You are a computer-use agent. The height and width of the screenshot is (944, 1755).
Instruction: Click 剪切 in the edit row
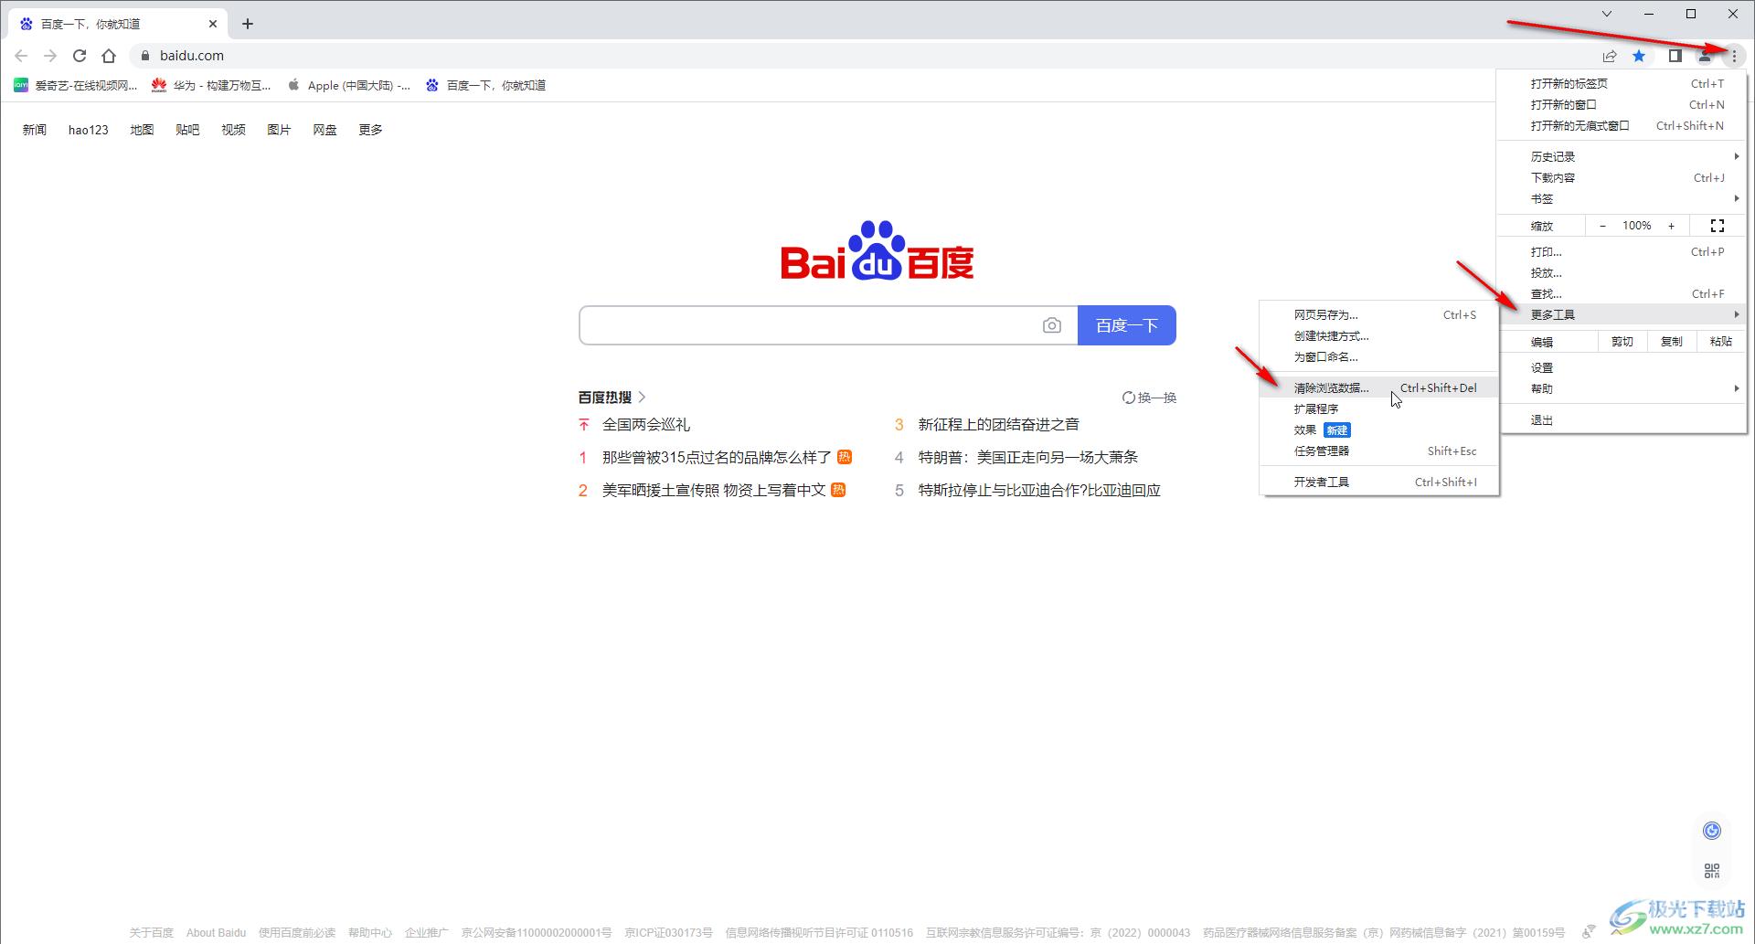pyautogui.click(x=1622, y=342)
